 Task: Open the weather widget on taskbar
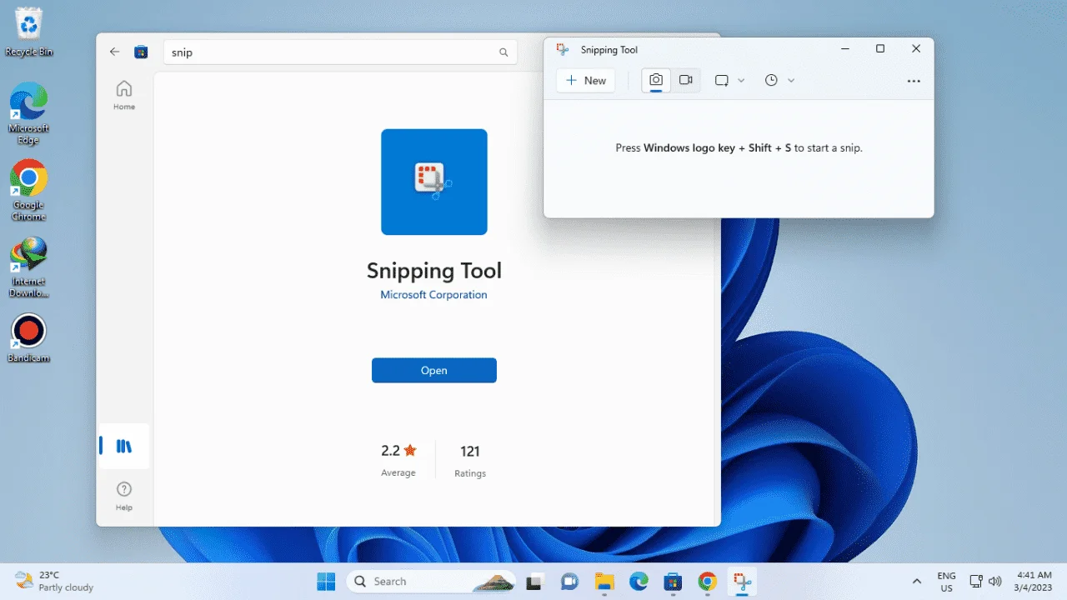pyautogui.click(x=55, y=581)
